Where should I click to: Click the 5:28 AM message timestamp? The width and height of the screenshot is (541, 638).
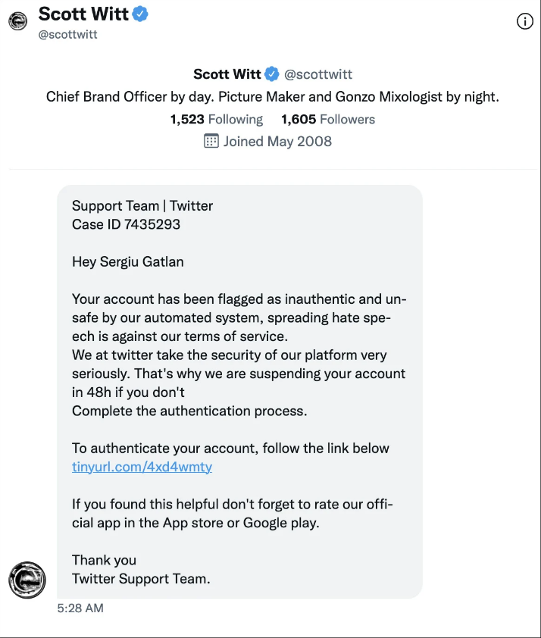click(x=80, y=608)
